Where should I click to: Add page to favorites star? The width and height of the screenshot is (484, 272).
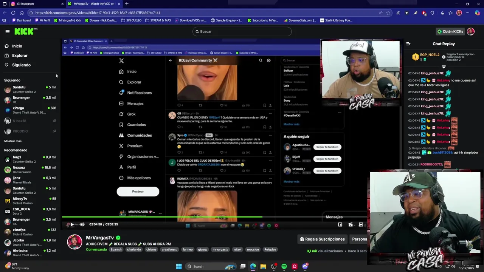click(388, 13)
